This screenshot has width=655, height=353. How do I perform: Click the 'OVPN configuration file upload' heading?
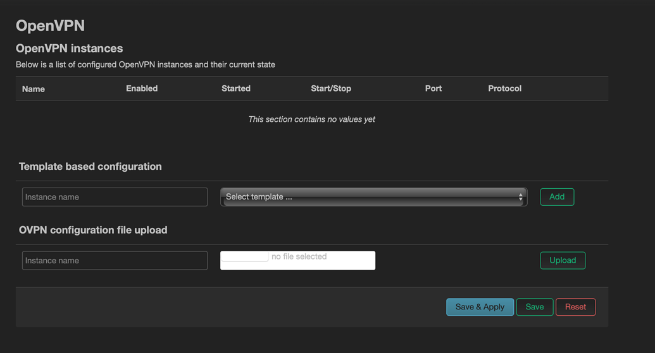tap(93, 230)
